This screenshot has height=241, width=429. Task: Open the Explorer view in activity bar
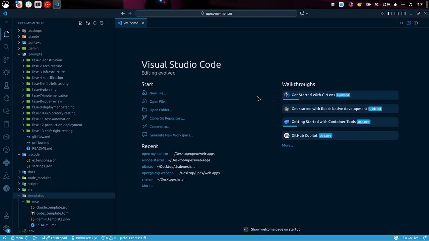tap(6, 34)
